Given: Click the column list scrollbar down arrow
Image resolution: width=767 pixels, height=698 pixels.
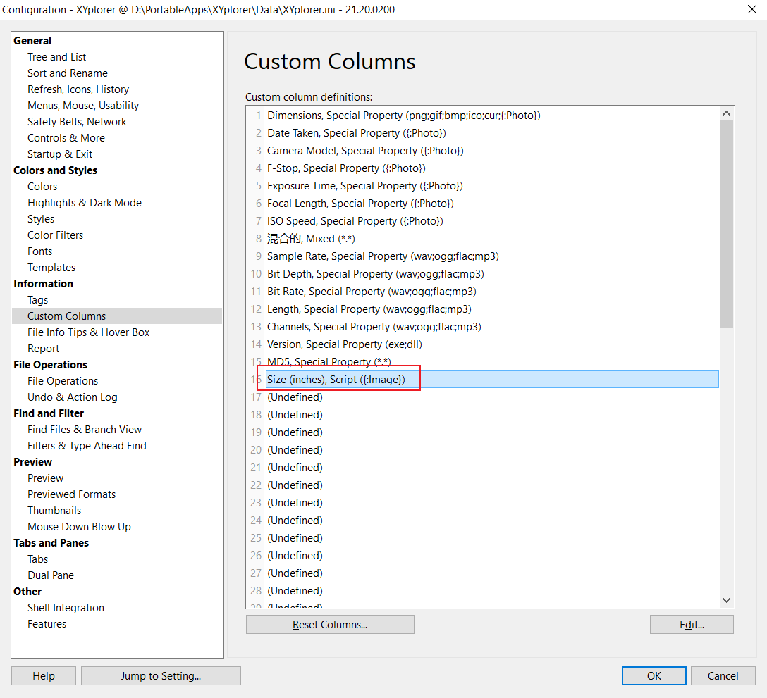Looking at the screenshot, I should pyautogui.click(x=726, y=599).
